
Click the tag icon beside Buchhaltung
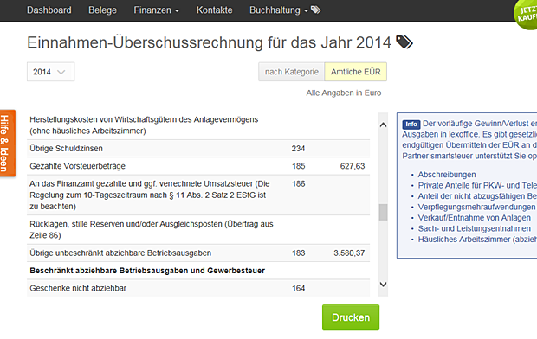315,10
